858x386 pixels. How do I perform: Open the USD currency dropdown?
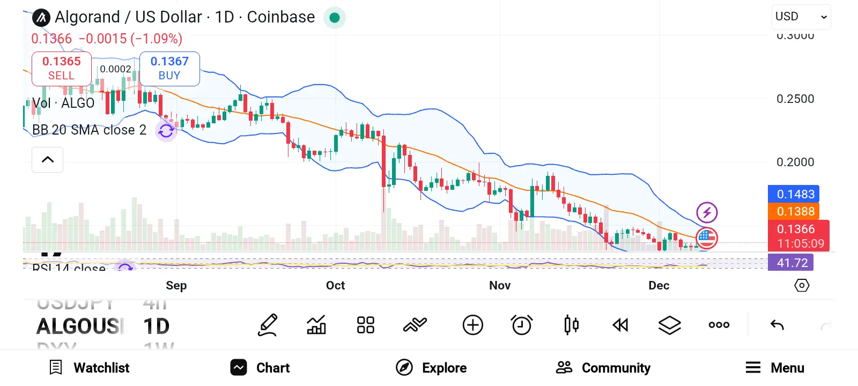point(801,17)
